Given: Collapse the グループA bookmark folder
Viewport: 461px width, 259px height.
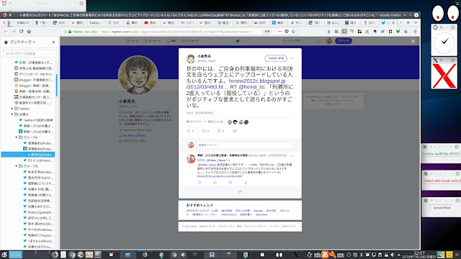Looking at the screenshot, I should [17, 137].
